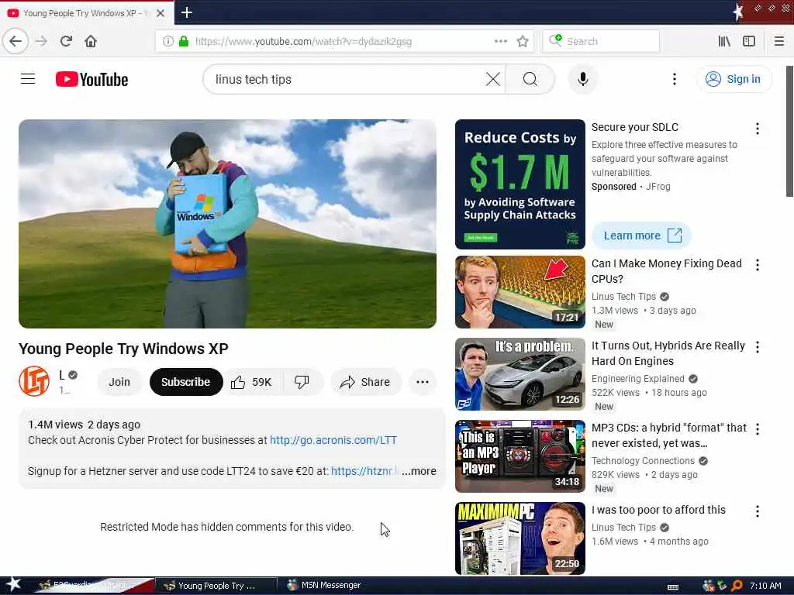
Task: Dislike the video with thumbs down
Action: pos(302,382)
